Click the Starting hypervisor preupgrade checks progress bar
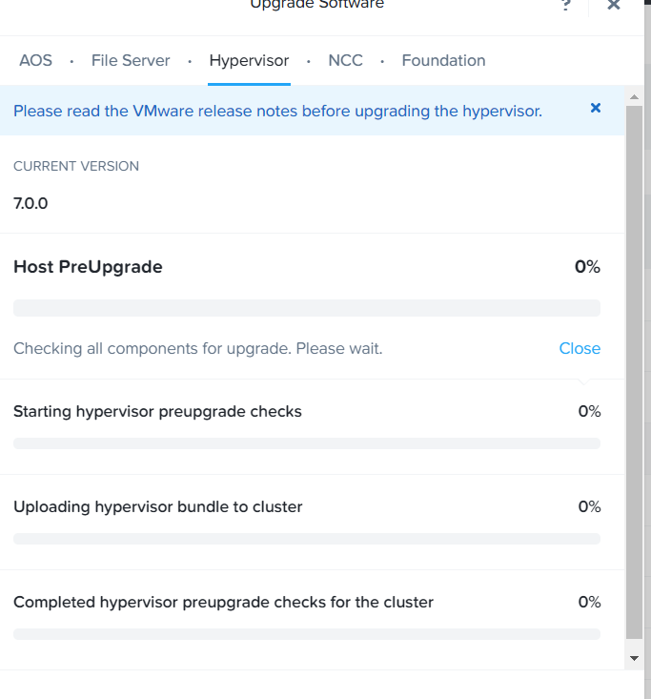 point(307,443)
